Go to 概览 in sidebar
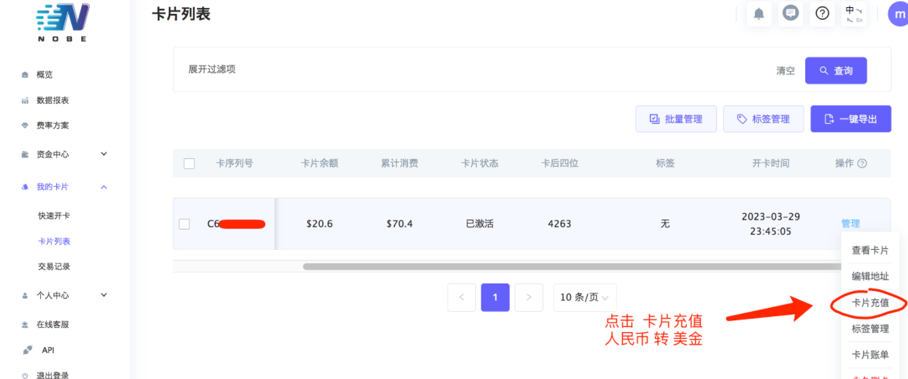 tap(44, 75)
